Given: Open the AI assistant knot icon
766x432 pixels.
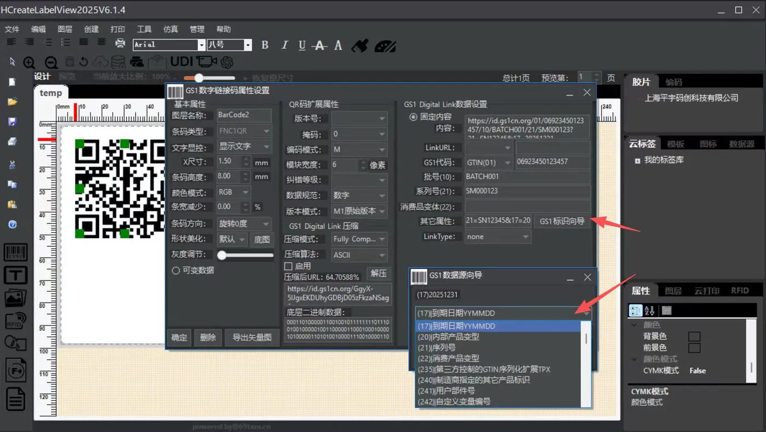Looking at the screenshot, I should click(x=227, y=62).
